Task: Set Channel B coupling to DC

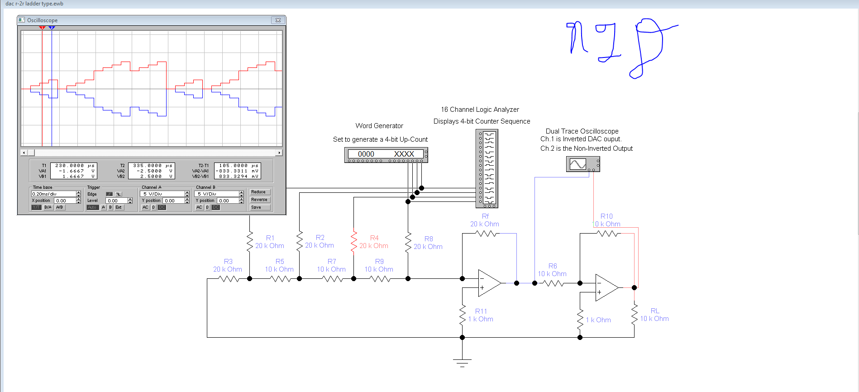Action: (215, 207)
